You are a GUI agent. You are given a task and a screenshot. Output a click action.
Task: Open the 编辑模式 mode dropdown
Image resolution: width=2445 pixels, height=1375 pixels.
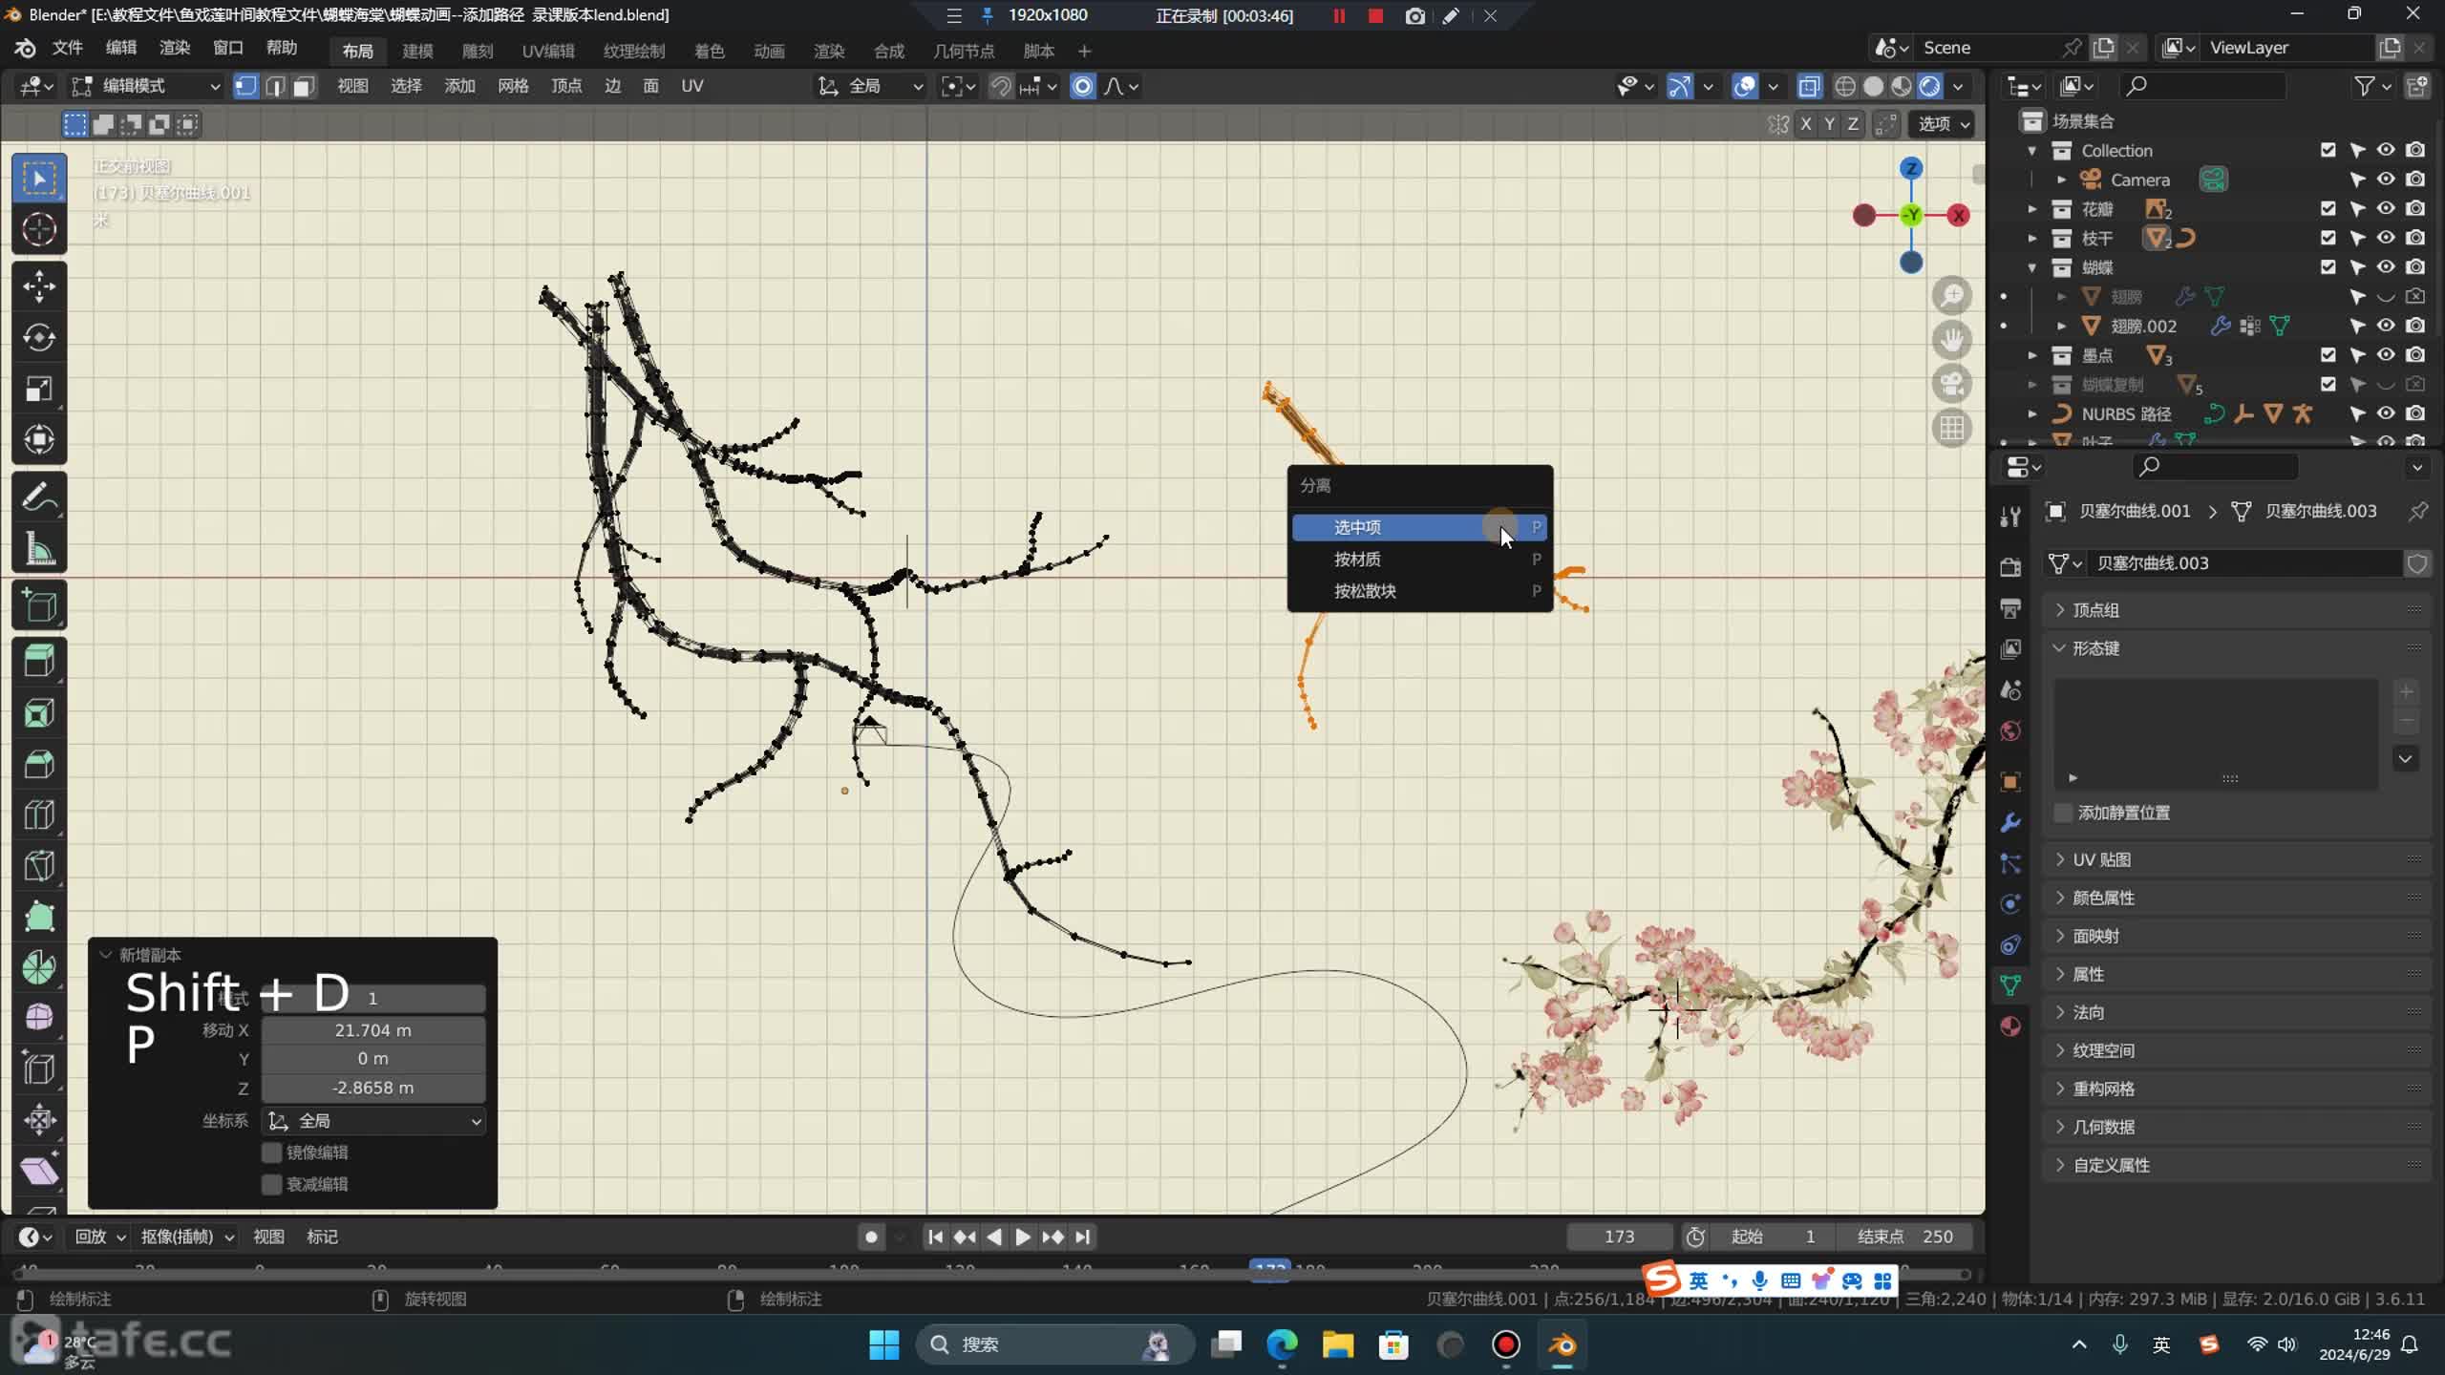(146, 86)
